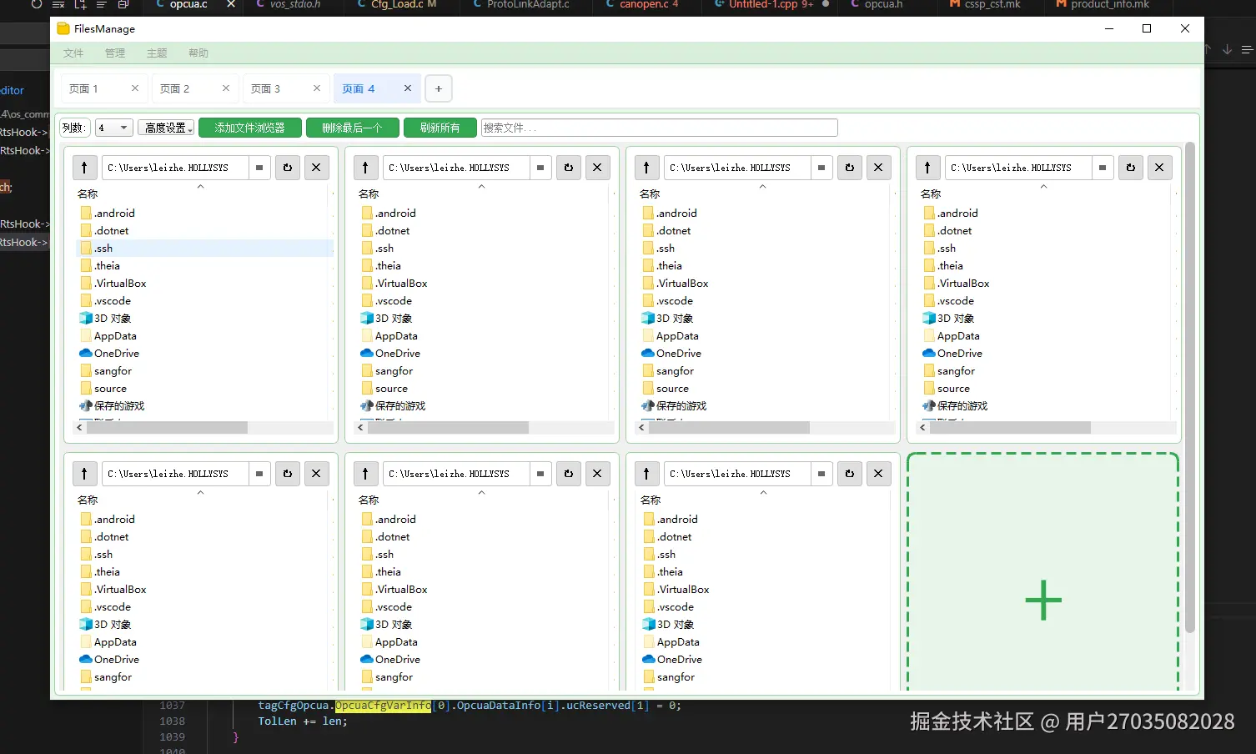Refresh the second bottom-row file panel
This screenshot has width=1256, height=754.
(x=569, y=474)
